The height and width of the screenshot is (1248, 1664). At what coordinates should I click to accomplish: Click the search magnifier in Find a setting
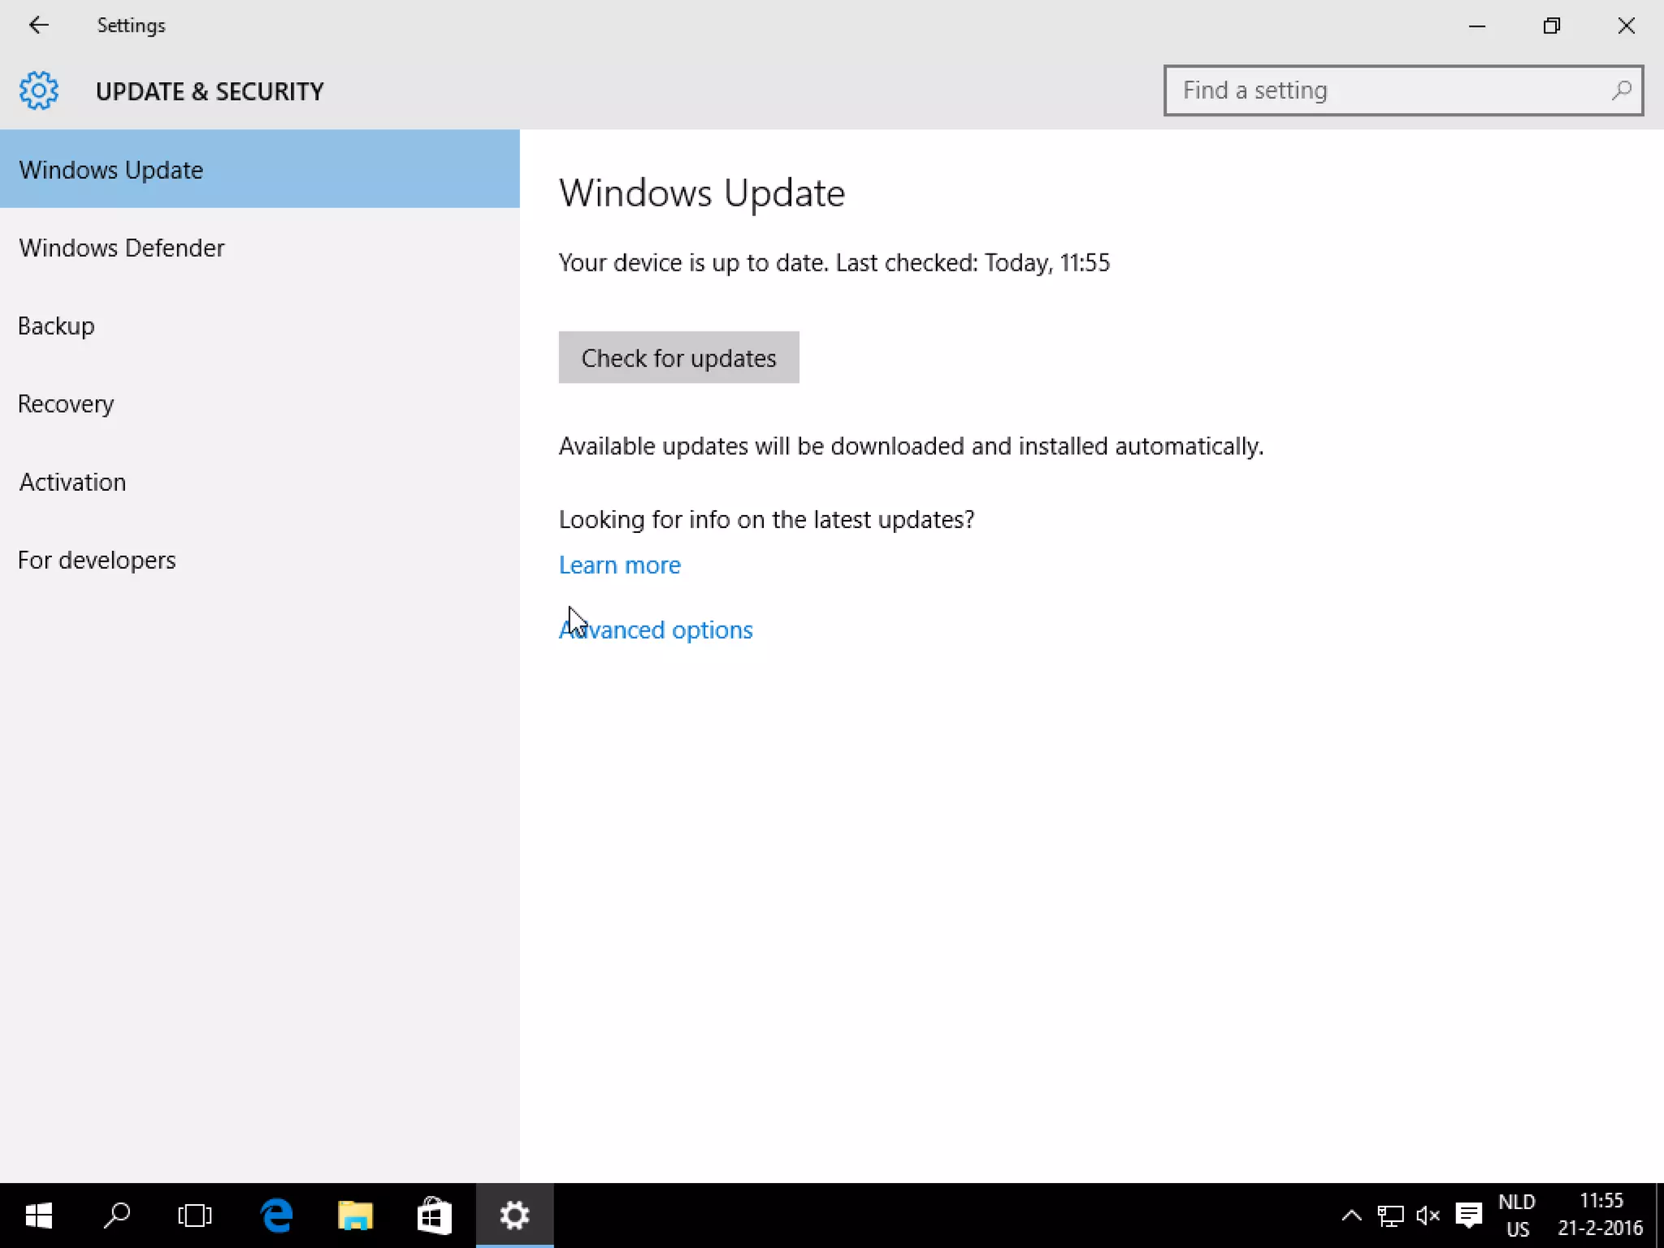click(1621, 90)
